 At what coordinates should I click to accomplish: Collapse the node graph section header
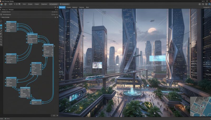point(5,17)
